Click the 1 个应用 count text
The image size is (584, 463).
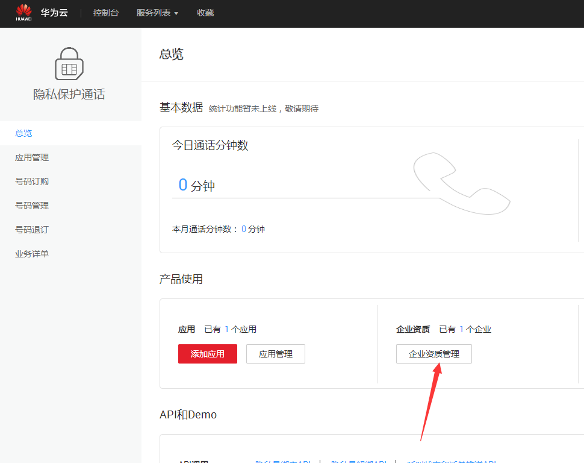[x=240, y=329]
